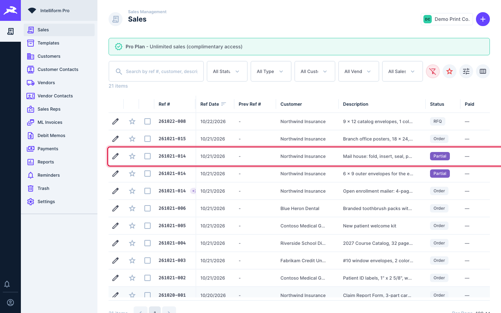The width and height of the screenshot is (501, 313).
Task: Click the Debit Memos icon
Action: point(31,136)
